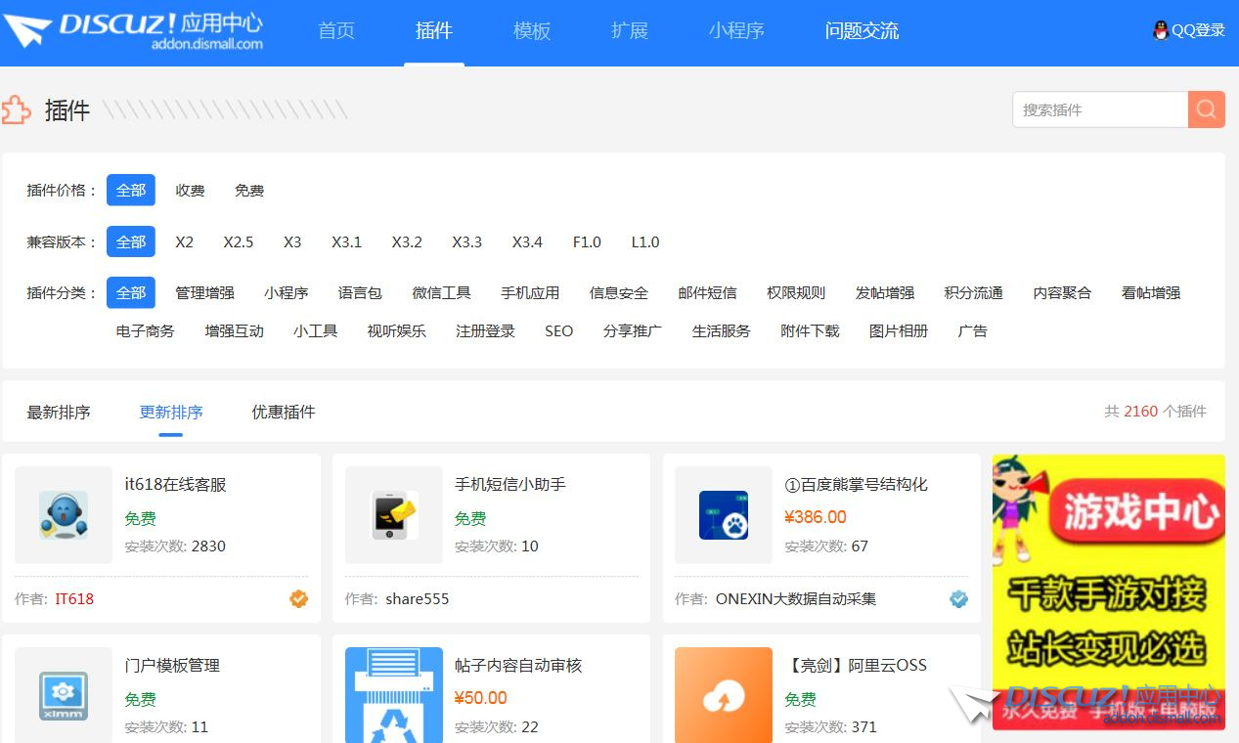This screenshot has height=743, width=1239.
Task: Select 全部 in the price filter
Action: [131, 190]
